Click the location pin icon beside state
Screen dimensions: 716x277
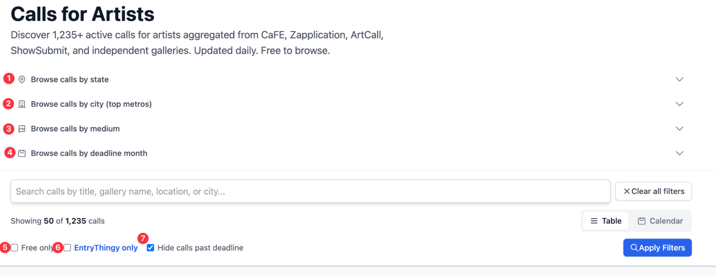click(x=22, y=79)
